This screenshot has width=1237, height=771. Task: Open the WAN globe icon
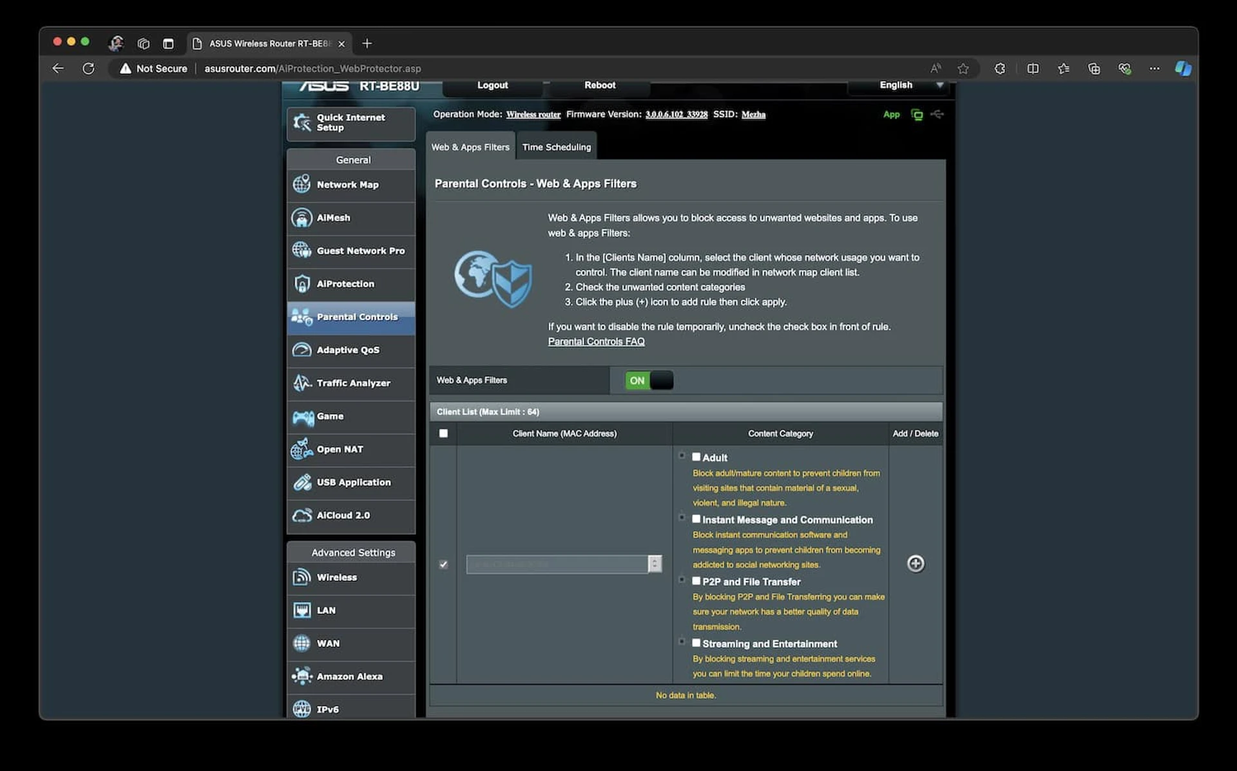[x=302, y=643]
